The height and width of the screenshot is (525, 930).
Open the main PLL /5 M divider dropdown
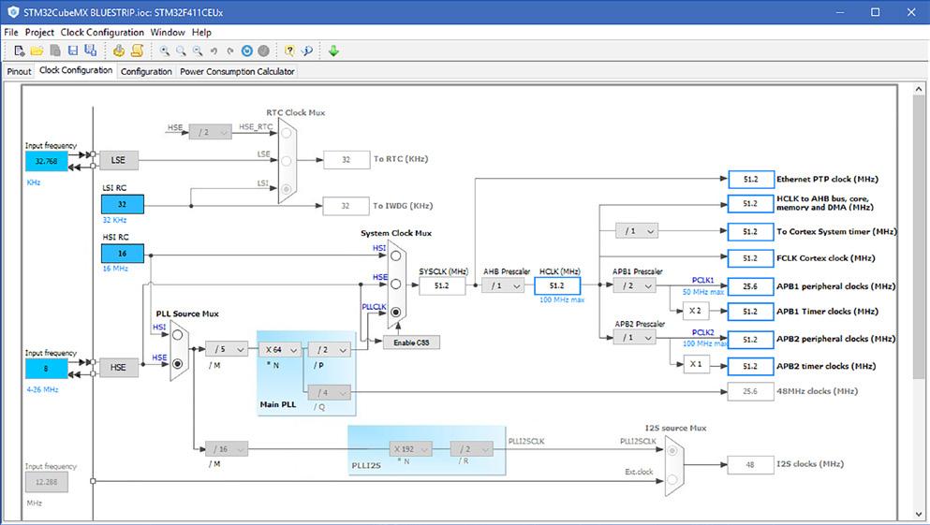click(227, 350)
